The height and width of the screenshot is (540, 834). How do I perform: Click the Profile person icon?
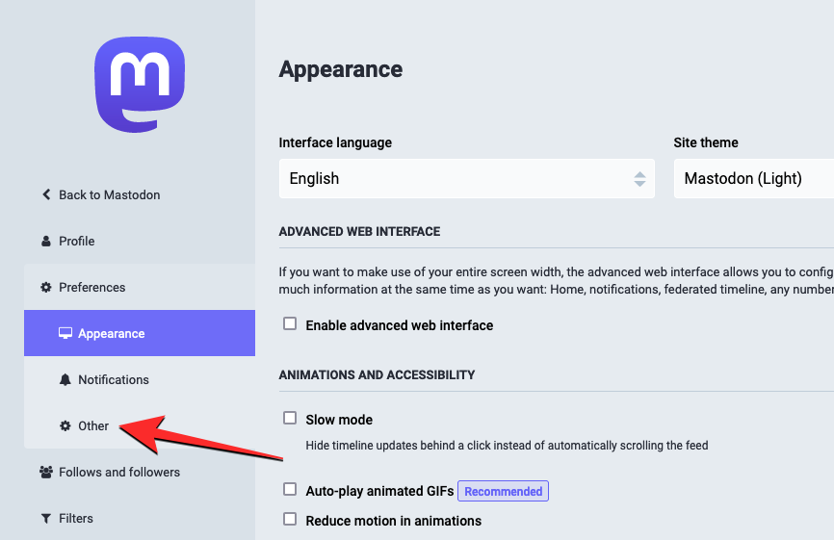[46, 241]
